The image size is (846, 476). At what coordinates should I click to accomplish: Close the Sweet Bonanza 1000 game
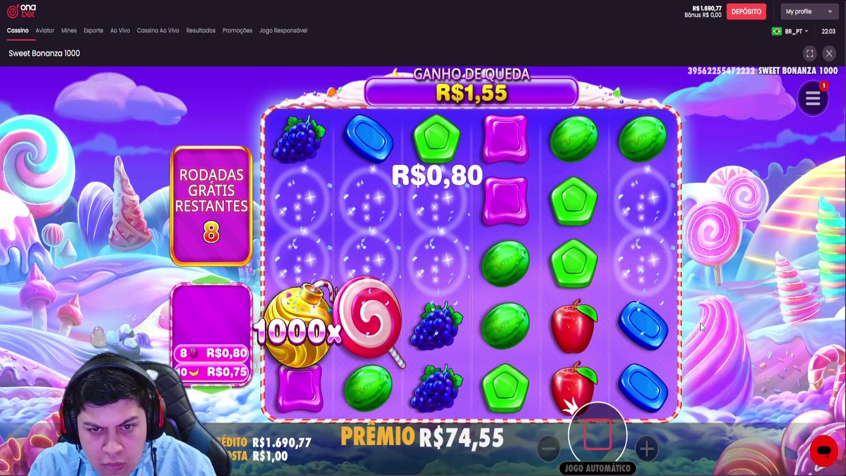pyautogui.click(x=829, y=53)
